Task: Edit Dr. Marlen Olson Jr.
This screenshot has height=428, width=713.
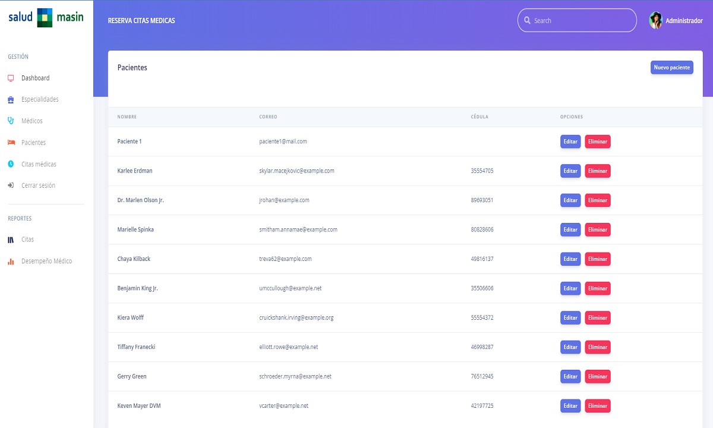Action: (x=570, y=200)
